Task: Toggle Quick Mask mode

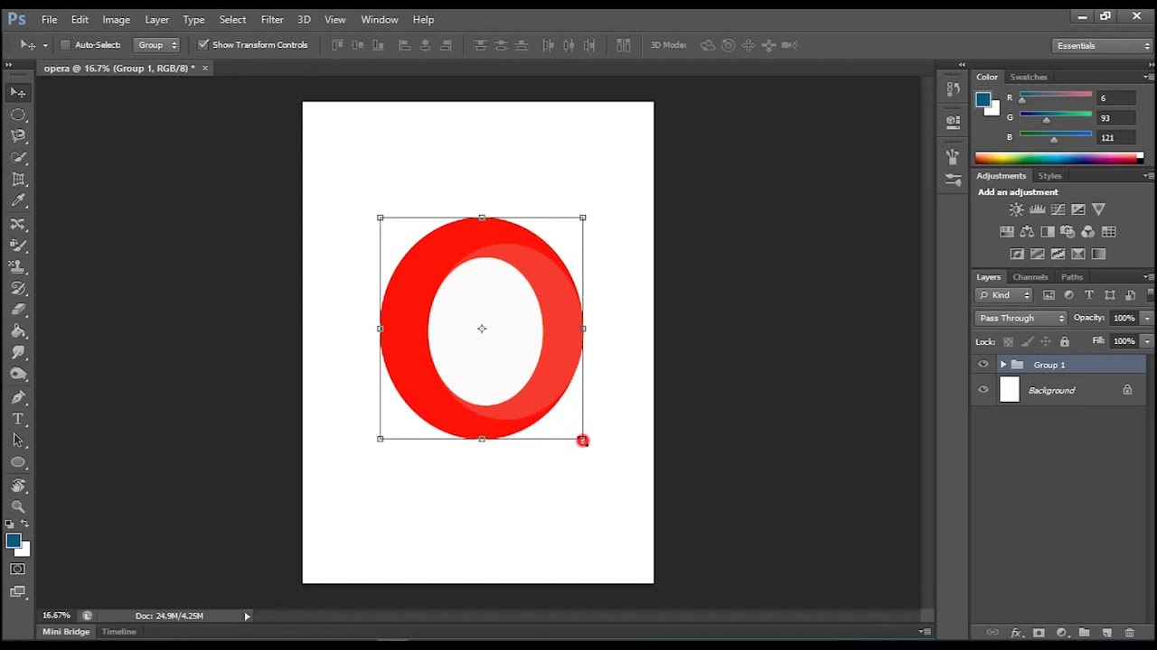Action: tap(18, 569)
